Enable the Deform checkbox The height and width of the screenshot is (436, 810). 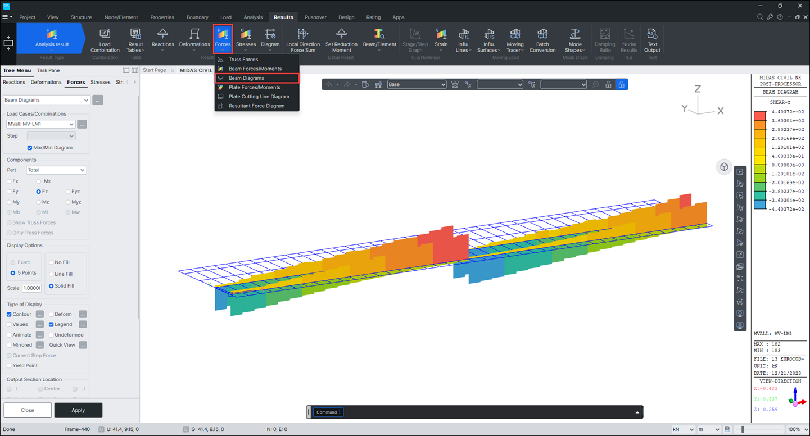(51, 314)
